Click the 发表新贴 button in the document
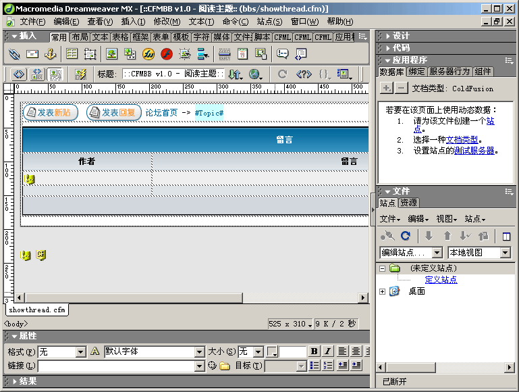This screenshot has width=519, height=392. (51, 113)
